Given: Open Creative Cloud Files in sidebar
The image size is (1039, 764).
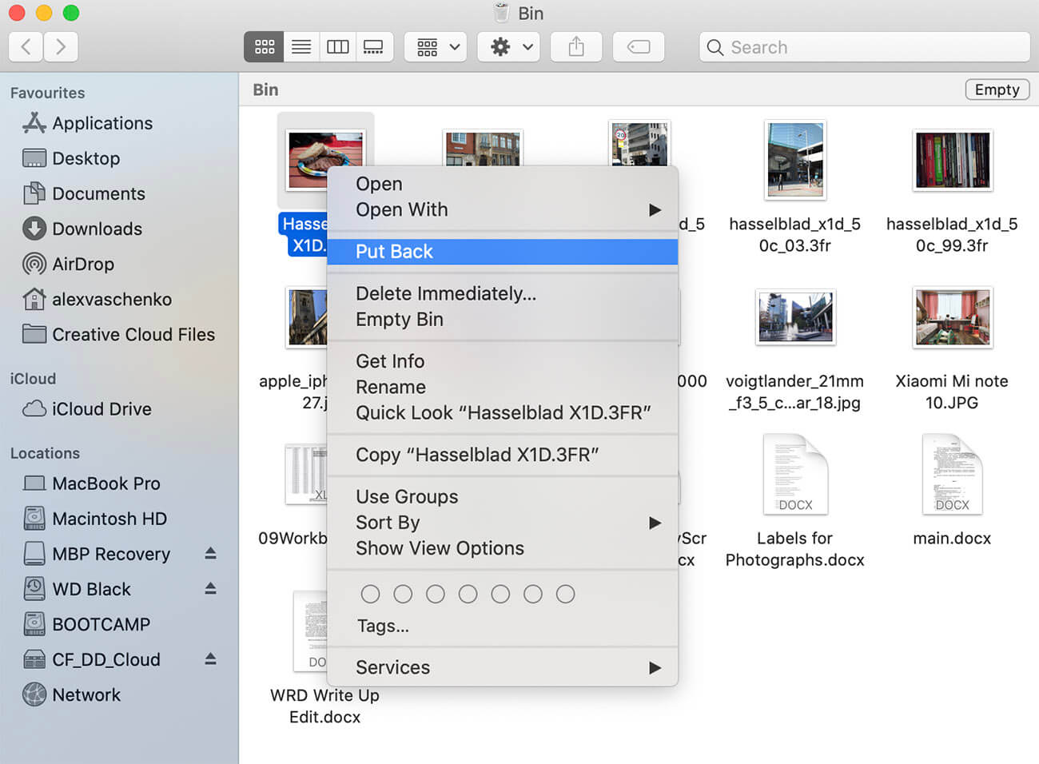Looking at the screenshot, I should 133,334.
